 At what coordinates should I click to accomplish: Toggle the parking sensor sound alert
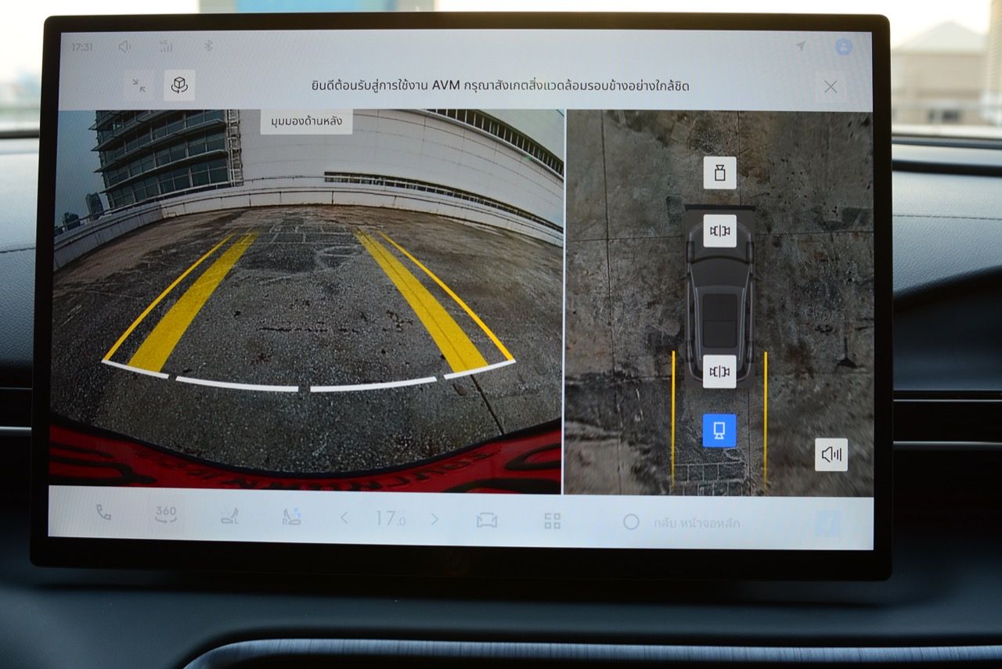pos(831,455)
